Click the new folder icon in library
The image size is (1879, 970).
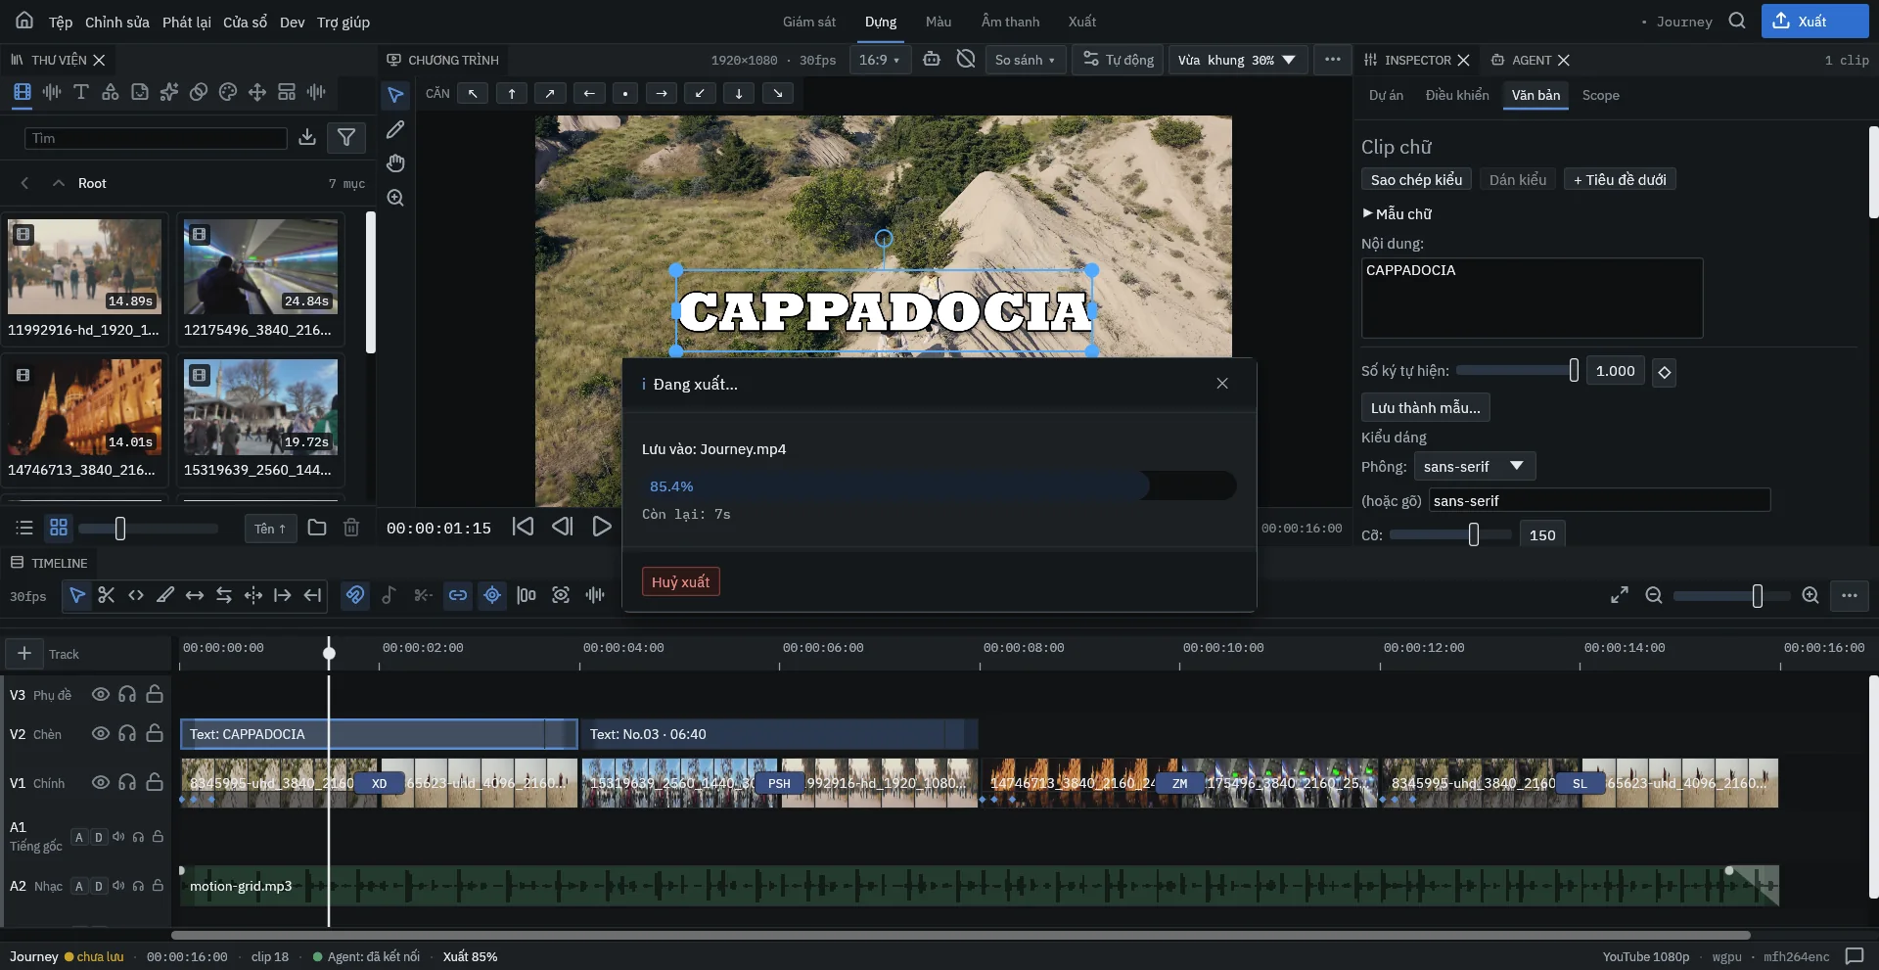click(x=317, y=528)
